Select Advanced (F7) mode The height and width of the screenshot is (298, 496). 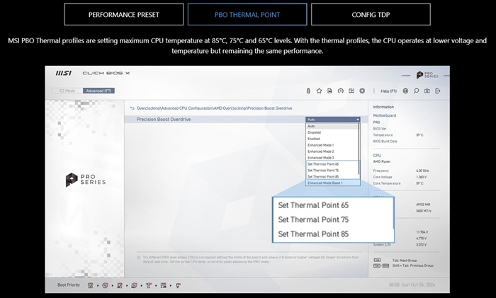point(98,91)
